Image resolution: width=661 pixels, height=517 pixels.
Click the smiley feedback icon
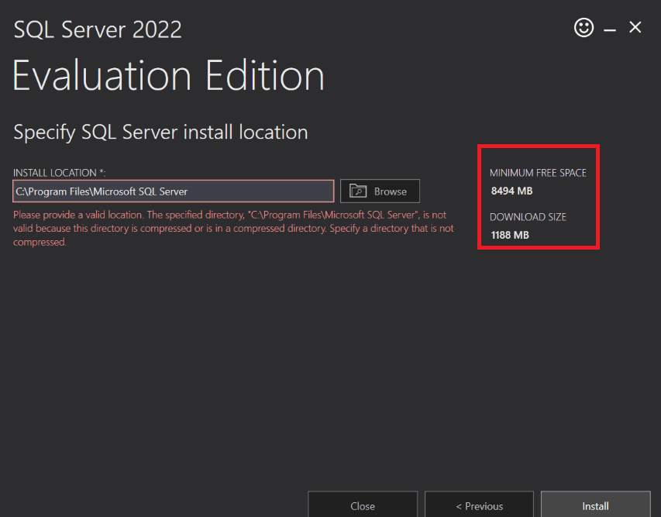(584, 28)
